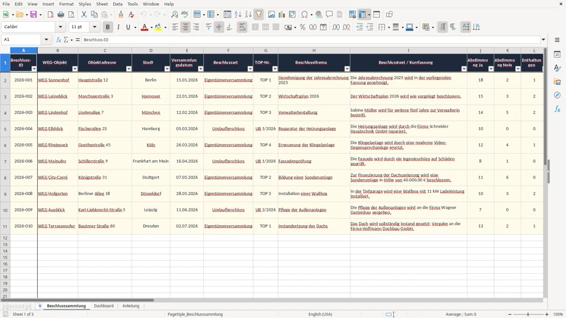566x318 pixels.
Task: Open the Function Wizard
Action: [58, 40]
